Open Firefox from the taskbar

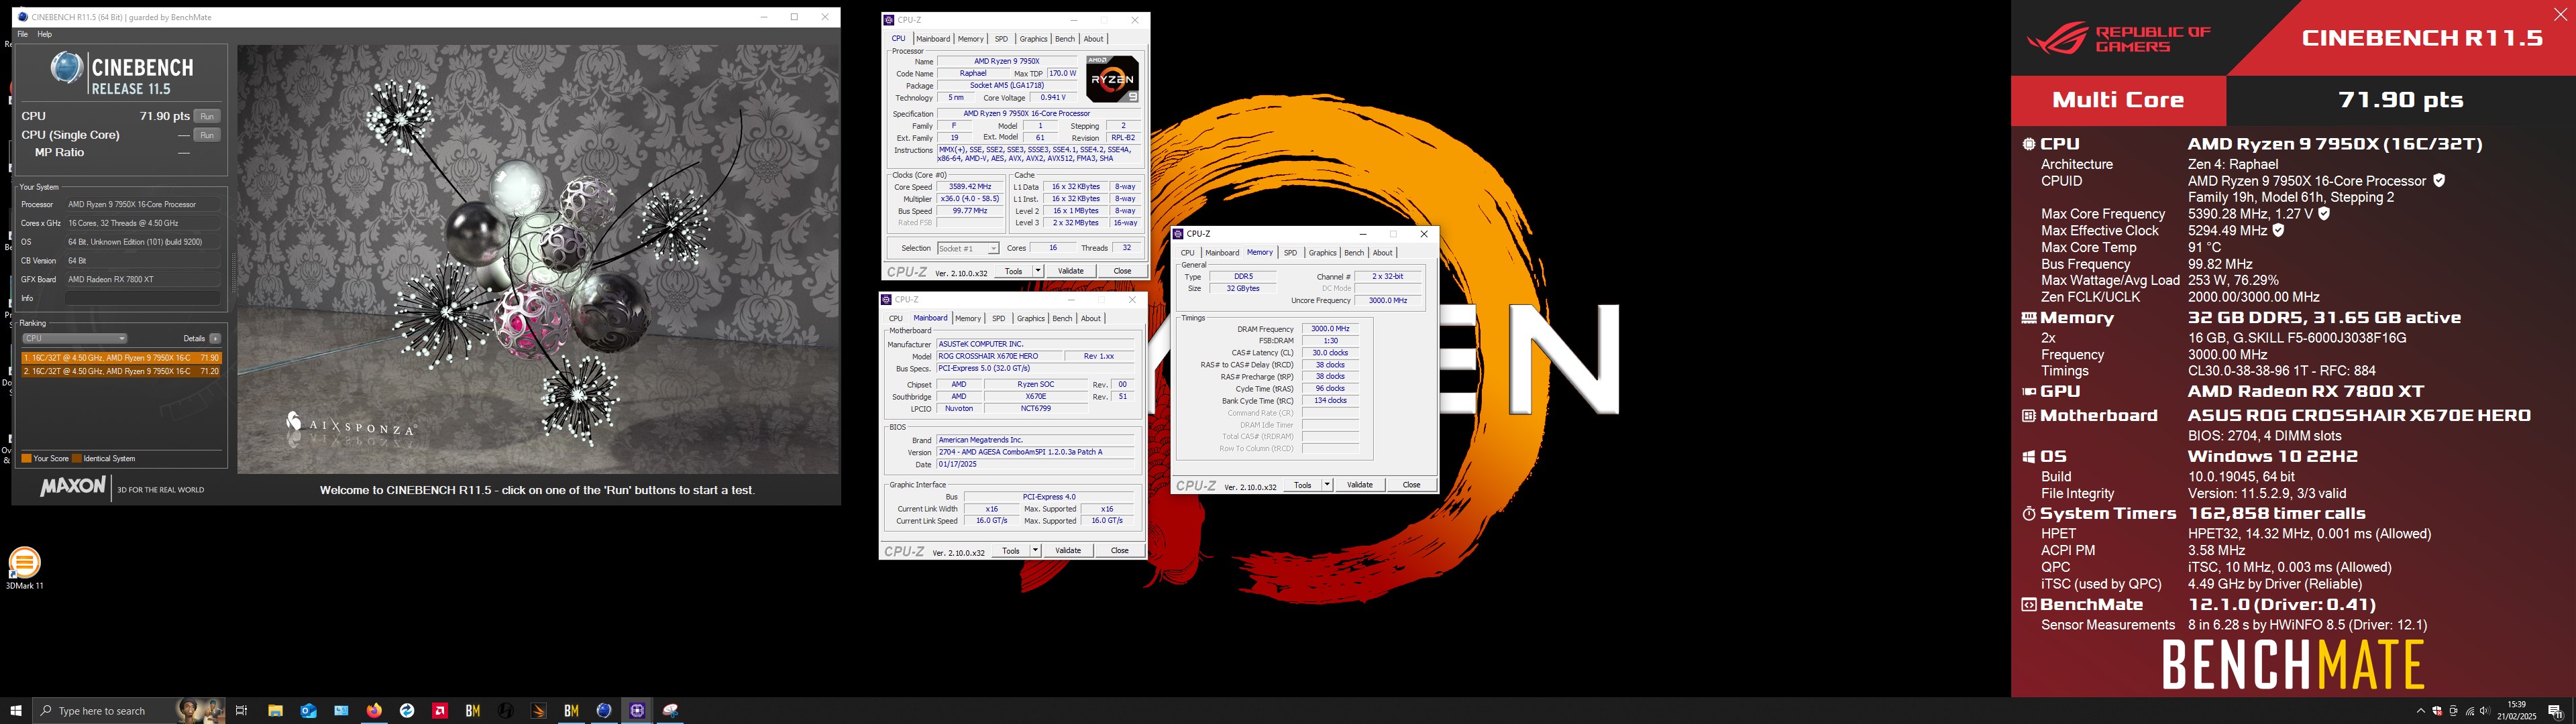pyautogui.click(x=374, y=711)
